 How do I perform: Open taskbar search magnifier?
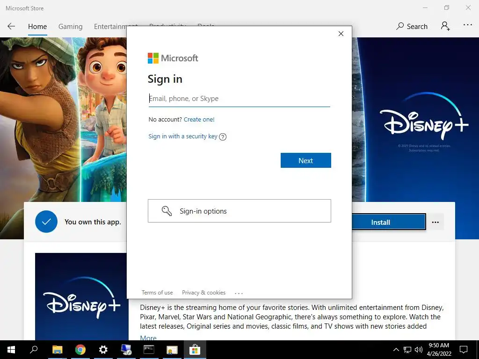[x=34, y=350]
